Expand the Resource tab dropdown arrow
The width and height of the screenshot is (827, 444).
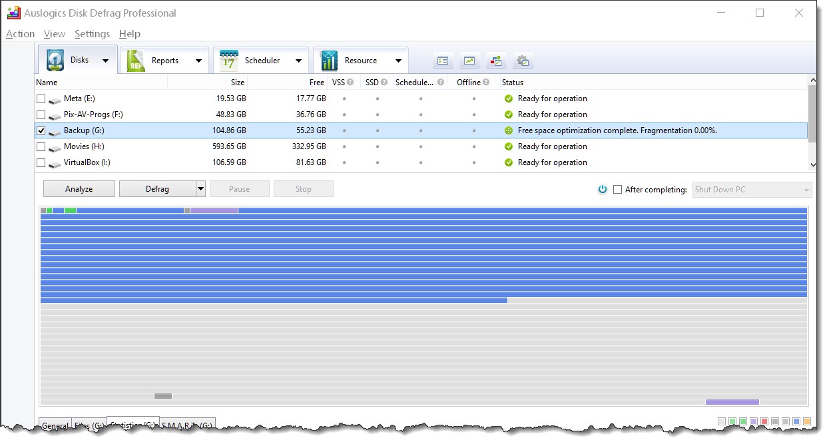click(398, 61)
